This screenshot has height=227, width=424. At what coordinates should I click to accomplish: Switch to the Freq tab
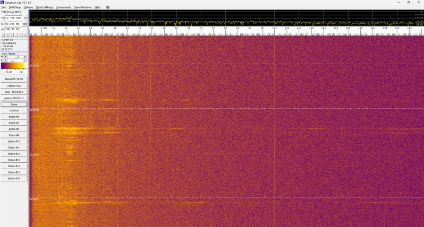[4, 12]
